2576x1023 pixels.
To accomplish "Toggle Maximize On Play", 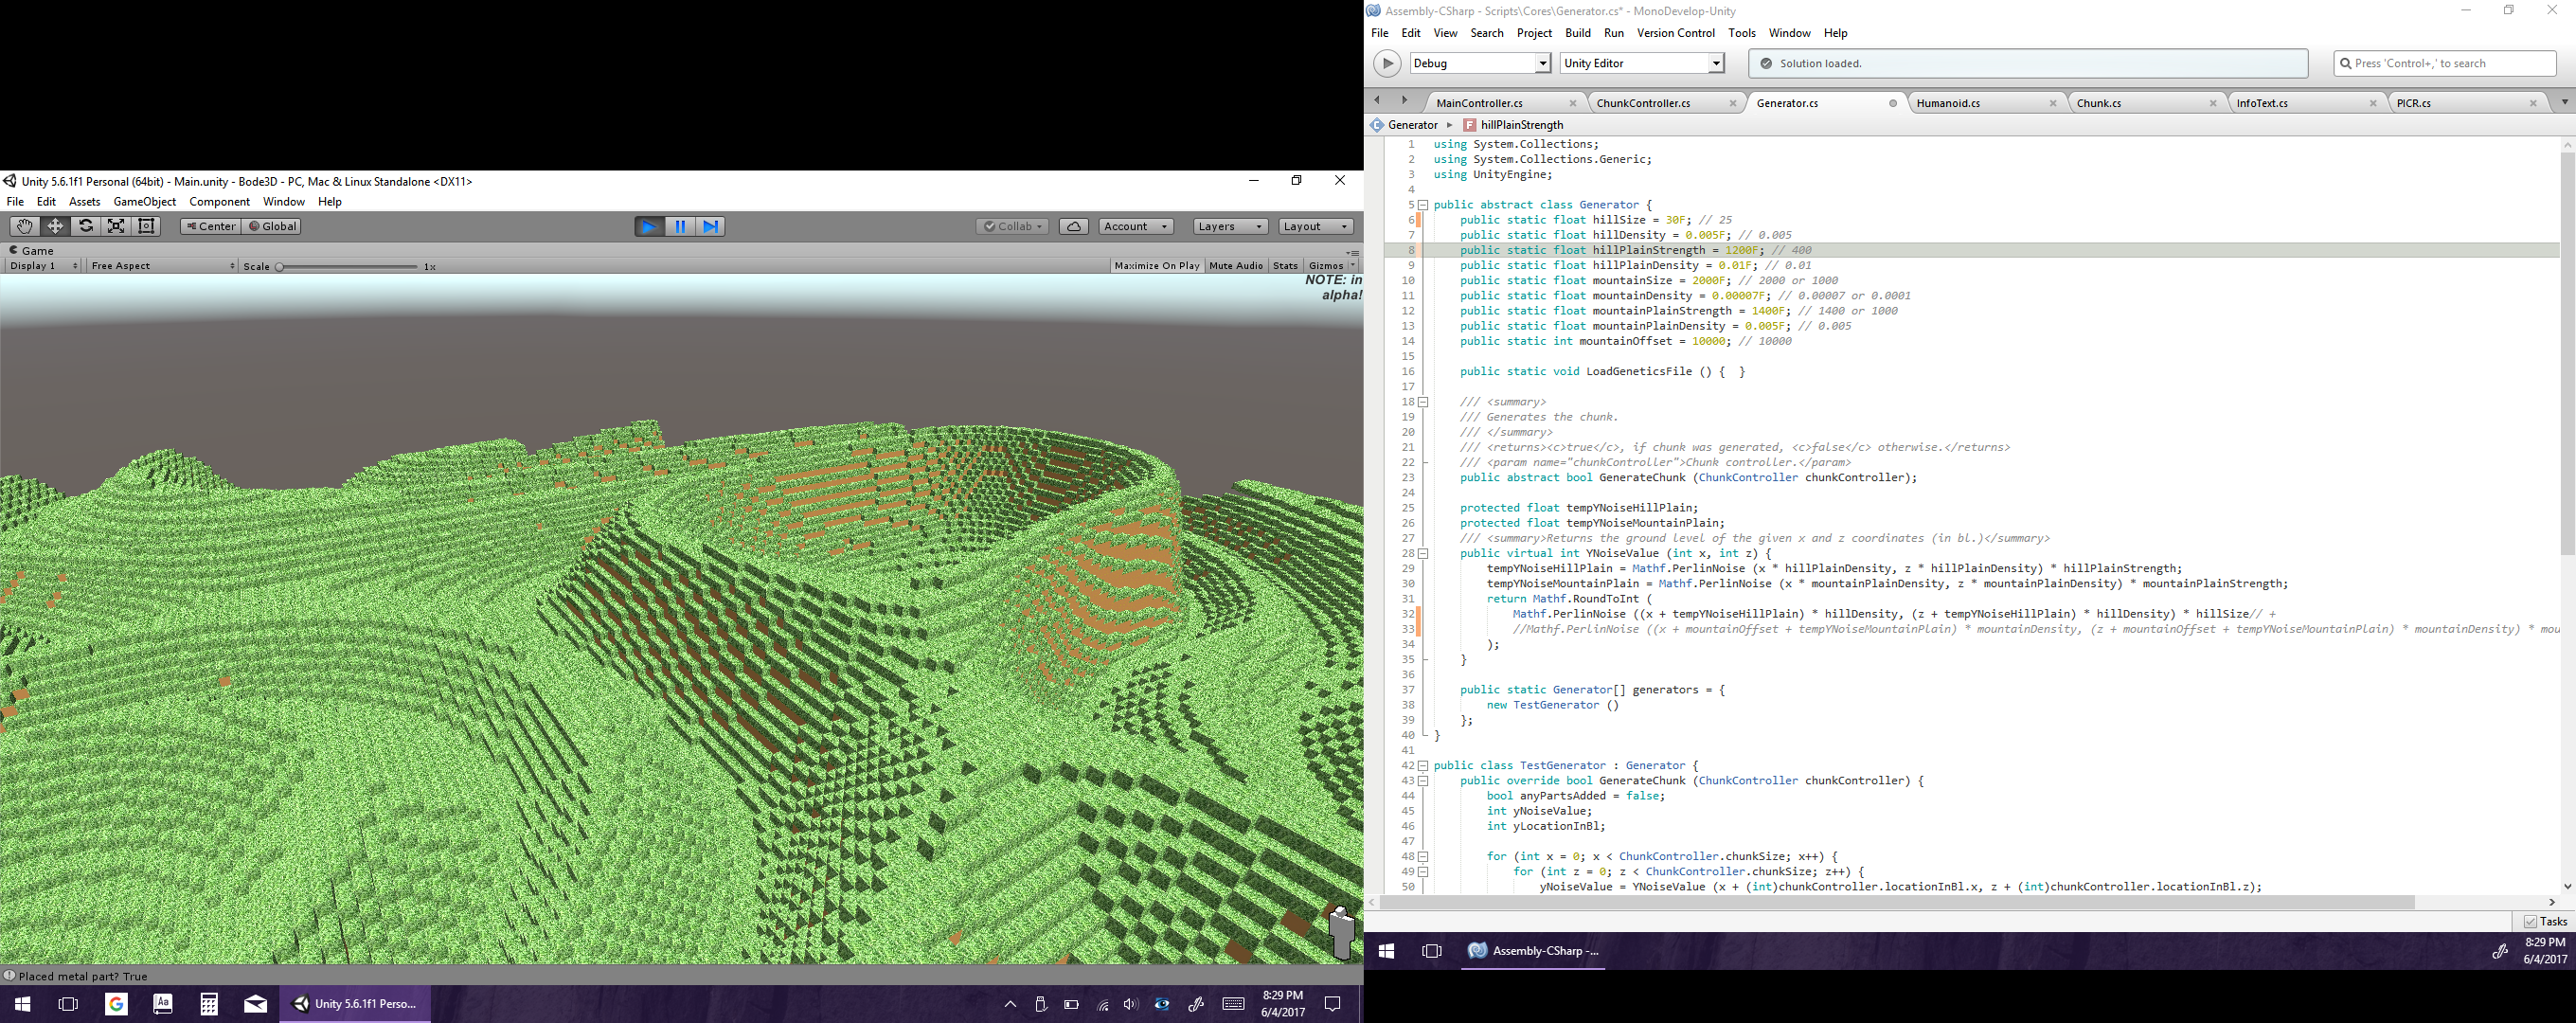I will [1156, 266].
